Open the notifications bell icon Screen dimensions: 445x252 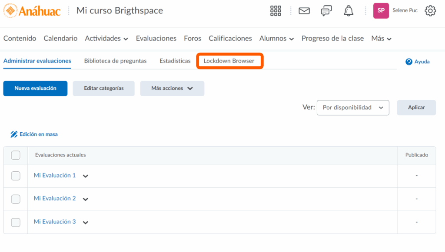[x=349, y=11]
